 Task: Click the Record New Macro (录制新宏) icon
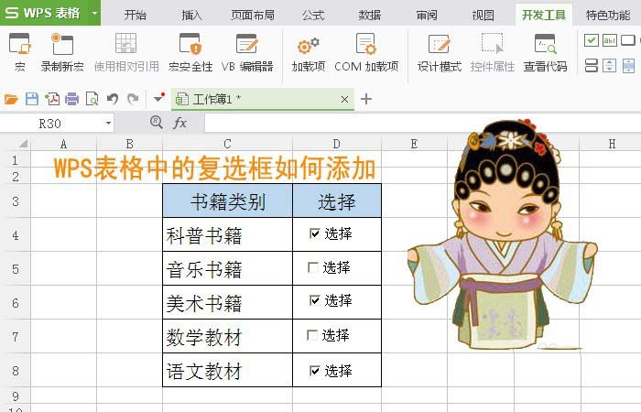61,44
